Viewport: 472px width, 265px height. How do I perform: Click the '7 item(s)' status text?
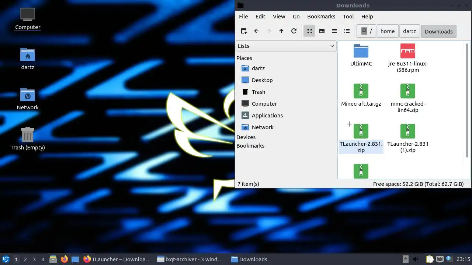click(248, 184)
